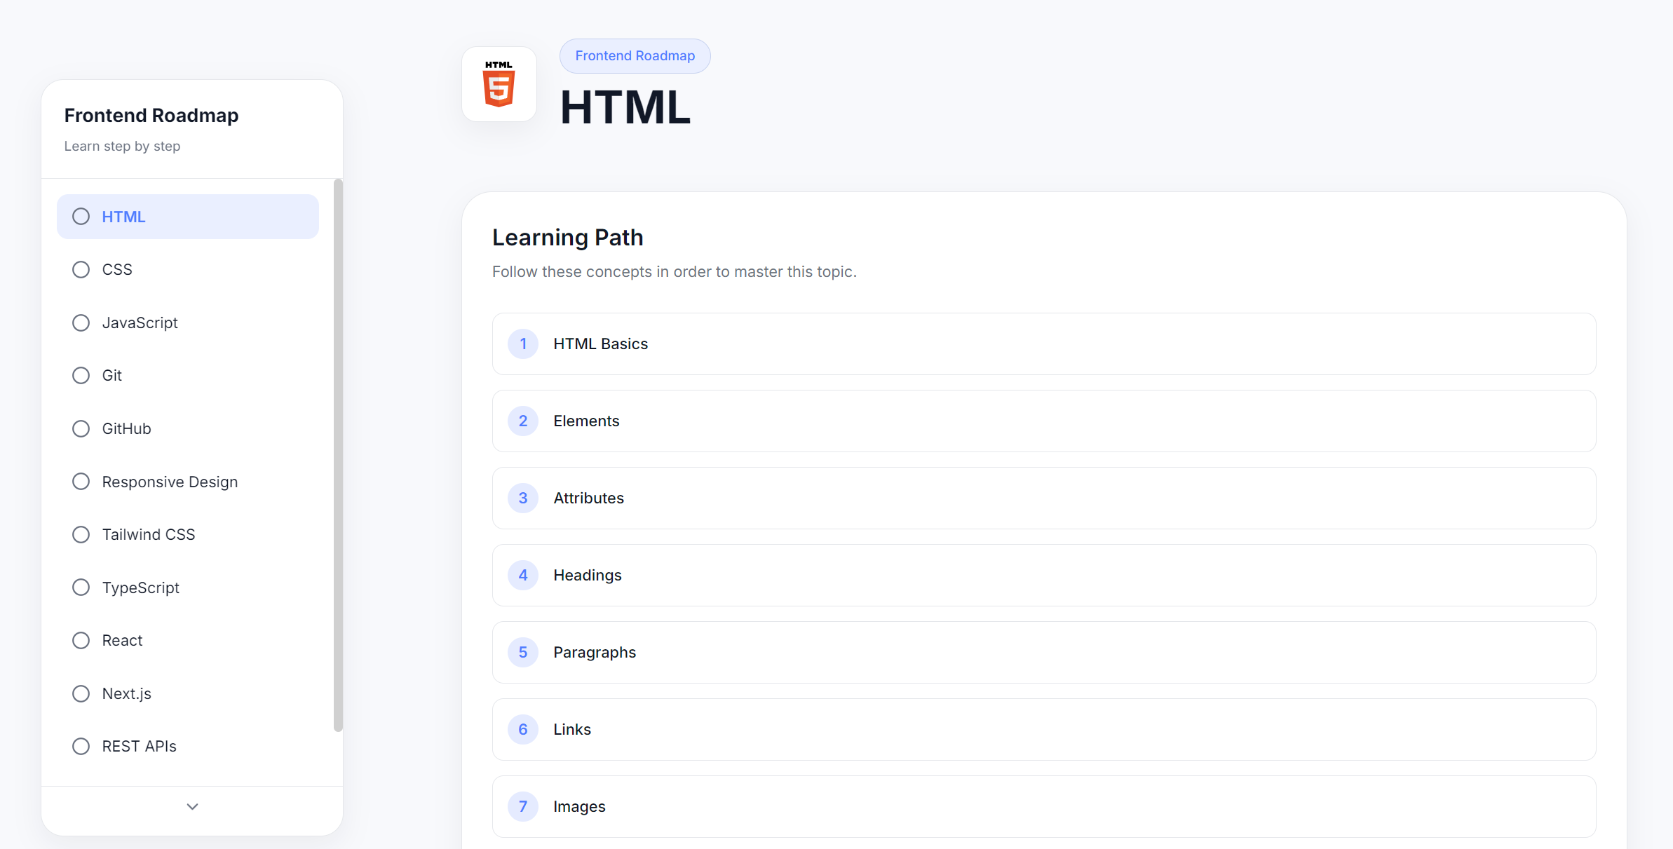Open the CSS topic in the sidebar
1673x849 pixels.
pyautogui.click(x=188, y=270)
